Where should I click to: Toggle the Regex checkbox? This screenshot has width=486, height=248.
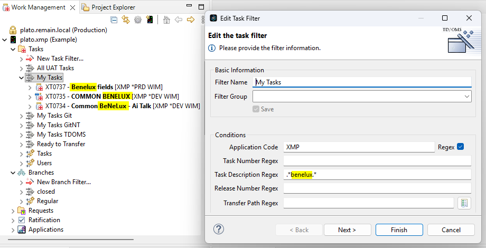click(460, 147)
